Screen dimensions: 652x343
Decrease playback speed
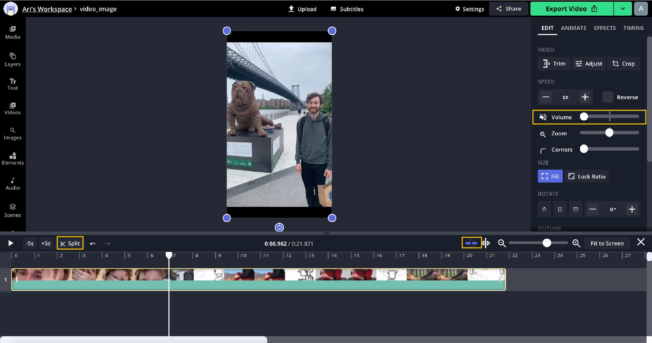point(546,97)
